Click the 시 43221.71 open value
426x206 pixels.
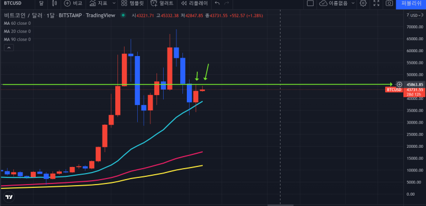click(142, 16)
